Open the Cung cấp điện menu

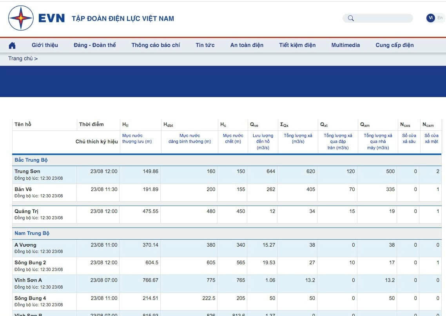click(x=394, y=45)
